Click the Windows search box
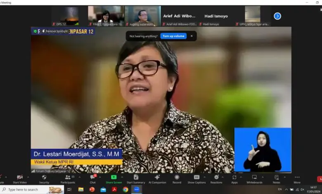 tap(32, 189)
